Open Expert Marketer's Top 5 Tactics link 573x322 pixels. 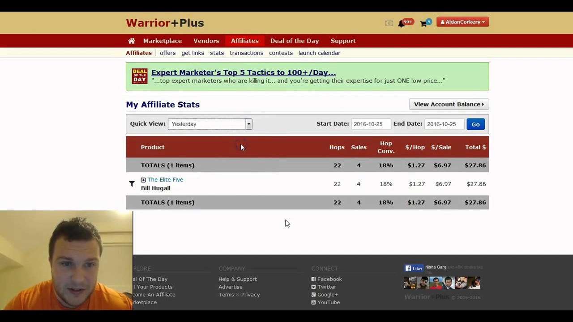pos(244,72)
